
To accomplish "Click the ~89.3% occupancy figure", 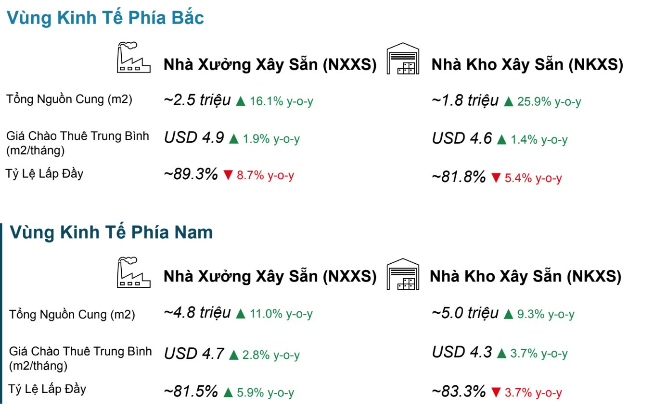I will (x=191, y=174).
